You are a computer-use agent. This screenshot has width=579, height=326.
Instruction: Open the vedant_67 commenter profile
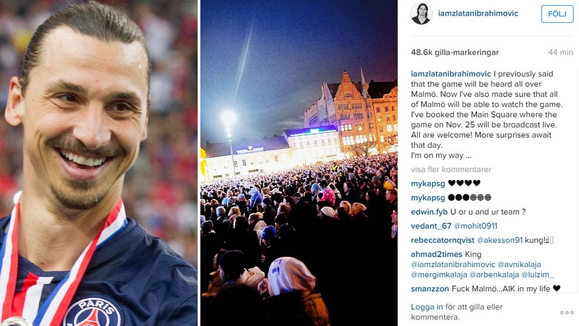point(431,226)
